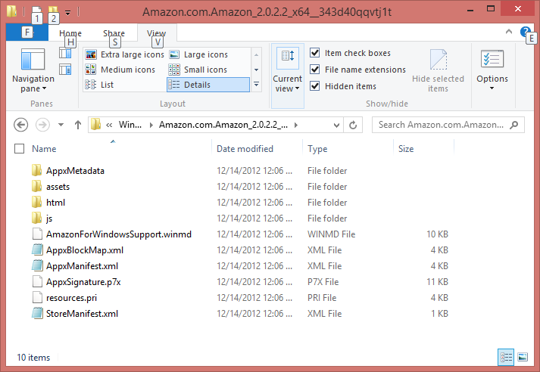
Task: Click the Back navigation arrow
Action: tap(20, 125)
